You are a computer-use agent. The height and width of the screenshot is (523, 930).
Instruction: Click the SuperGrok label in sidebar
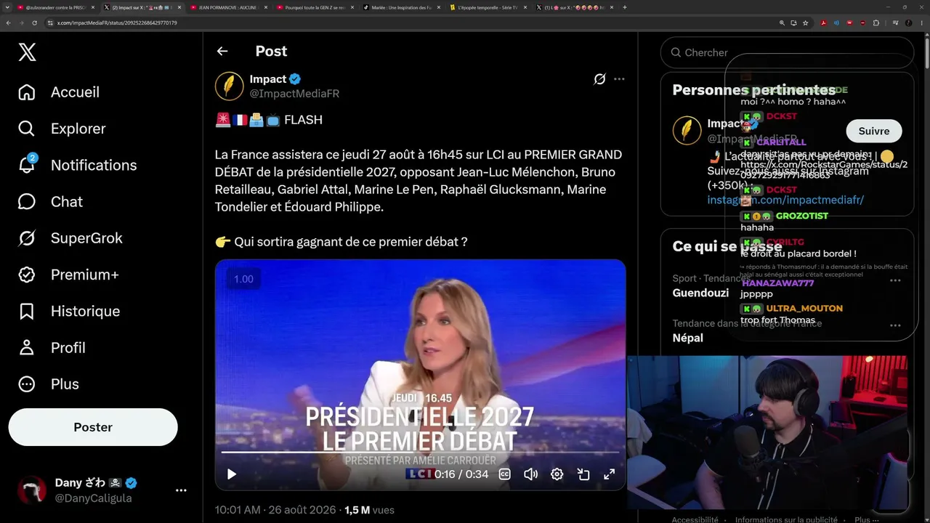click(x=86, y=238)
